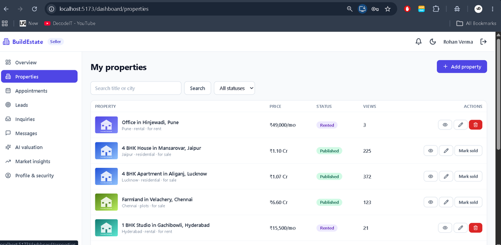The width and height of the screenshot is (501, 245).
Task: Click the Rohan Verma user name
Action: tap(458, 42)
